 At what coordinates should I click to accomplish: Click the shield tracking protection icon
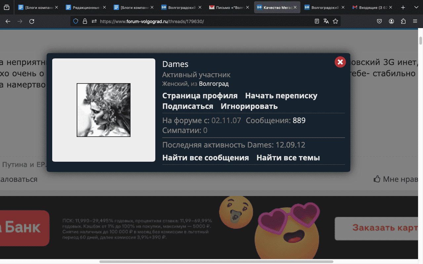(76, 21)
